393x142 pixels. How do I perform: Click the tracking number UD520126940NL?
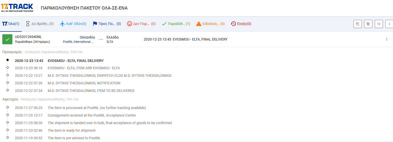point(28,37)
